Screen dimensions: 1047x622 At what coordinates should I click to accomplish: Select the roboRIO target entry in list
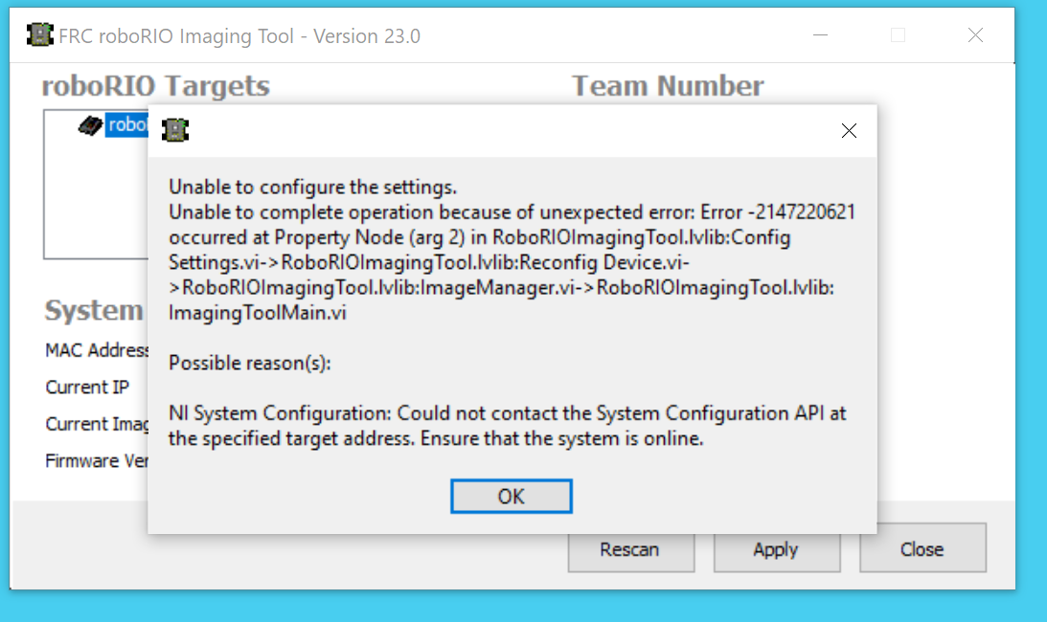coord(126,124)
